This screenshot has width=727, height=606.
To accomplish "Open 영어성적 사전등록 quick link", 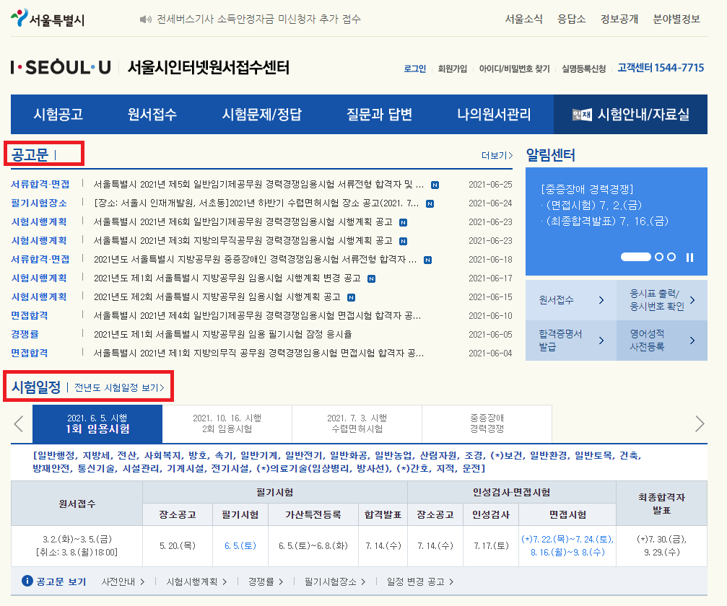I will pyautogui.click(x=662, y=341).
